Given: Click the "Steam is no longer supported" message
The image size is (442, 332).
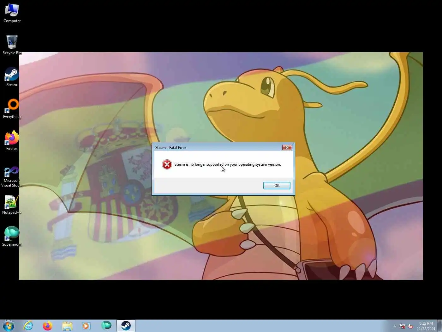Looking at the screenshot, I should 228,164.
